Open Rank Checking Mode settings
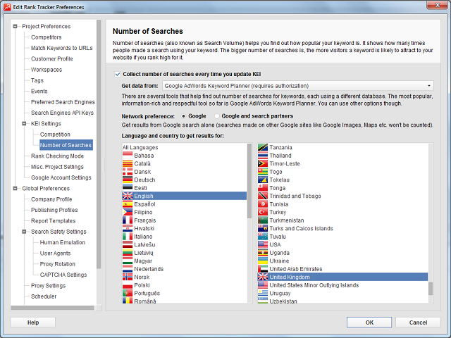The image size is (451, 338). pyautogui.click(x=58, y=156)
